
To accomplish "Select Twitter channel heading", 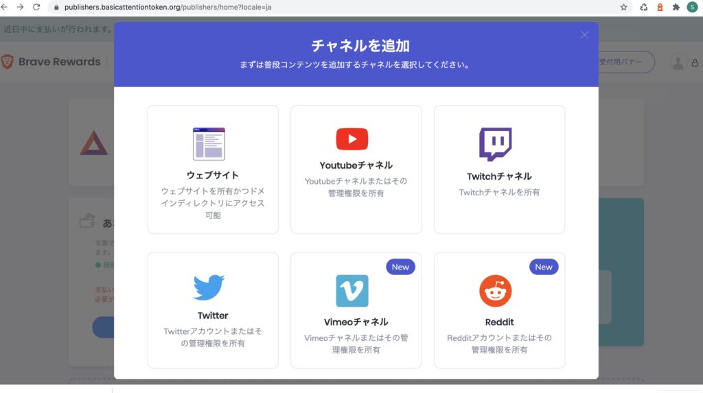I will [x=213, y=315].
